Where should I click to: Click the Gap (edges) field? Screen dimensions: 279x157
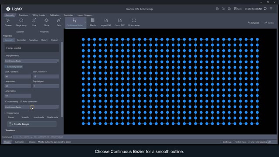tap(46, 86)
